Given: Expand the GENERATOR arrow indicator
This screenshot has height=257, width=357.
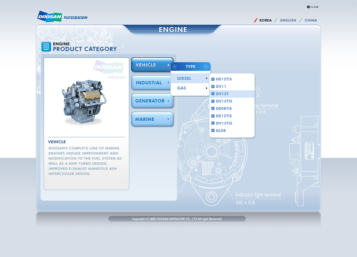Looking at the screenshot, I should pyautogui.click(x=168, y=101).
